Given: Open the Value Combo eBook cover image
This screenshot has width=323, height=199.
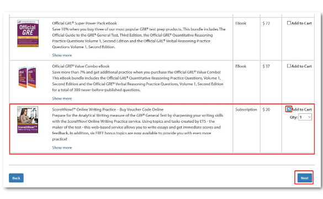Looking at the screenshot, I should click(x=28, y=77).
